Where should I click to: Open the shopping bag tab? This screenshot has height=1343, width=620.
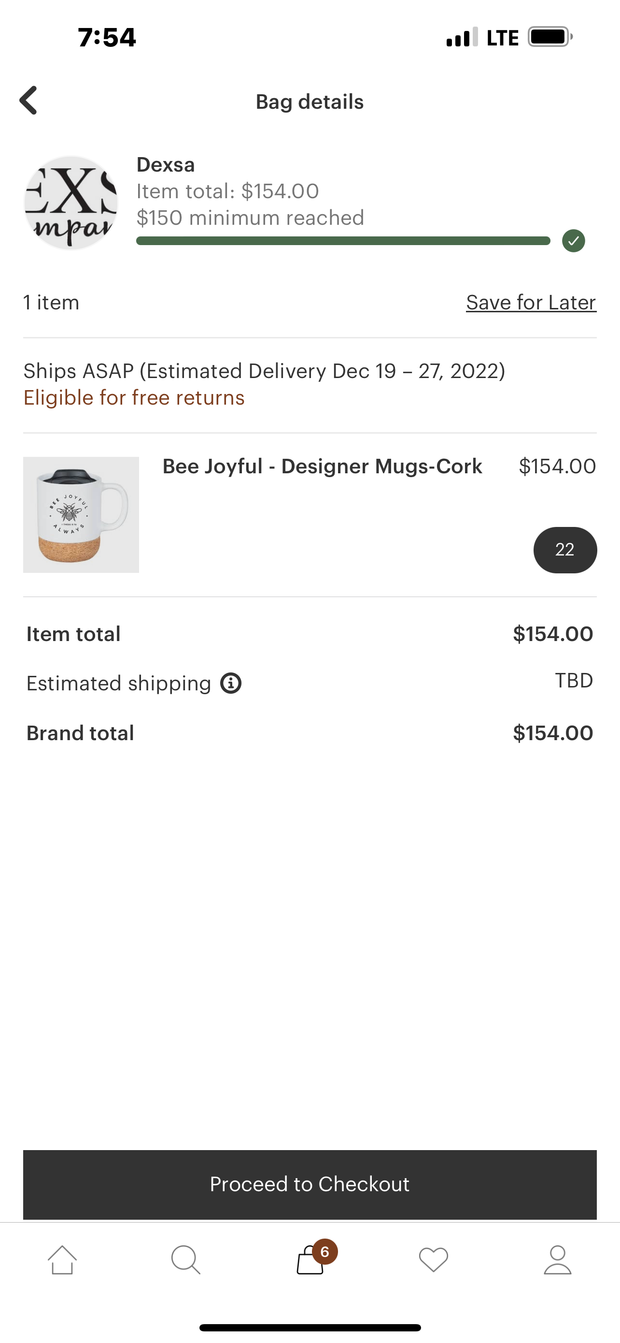point(309,1262)
